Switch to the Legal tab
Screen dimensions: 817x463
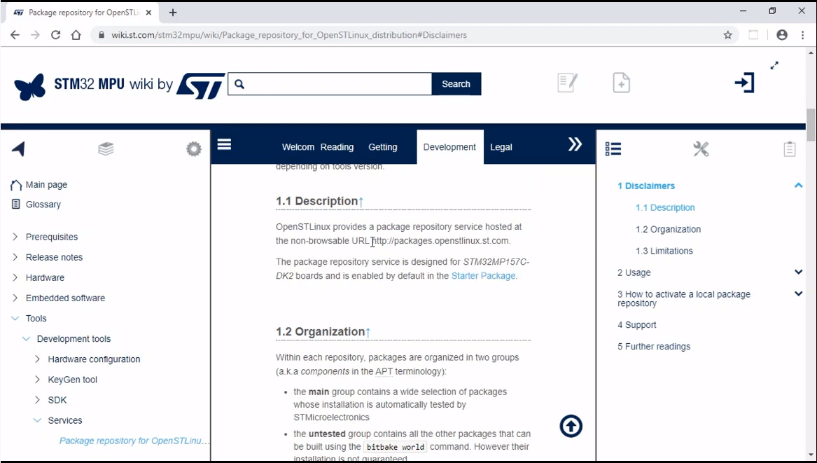point(501,147)
